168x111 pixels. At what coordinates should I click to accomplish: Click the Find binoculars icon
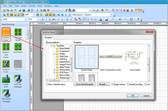tap(74, 10)
